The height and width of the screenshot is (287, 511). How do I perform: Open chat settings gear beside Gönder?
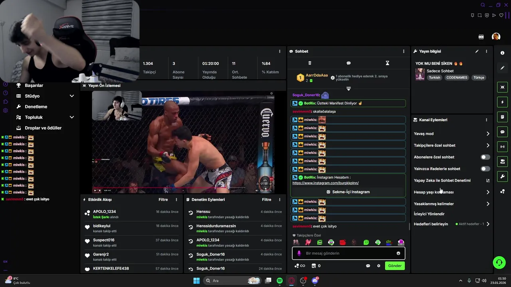tap(379, 266)
